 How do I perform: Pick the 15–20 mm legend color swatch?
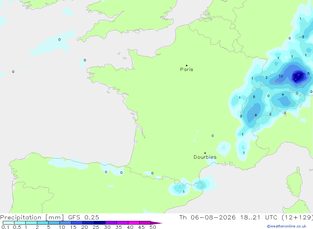77,223
